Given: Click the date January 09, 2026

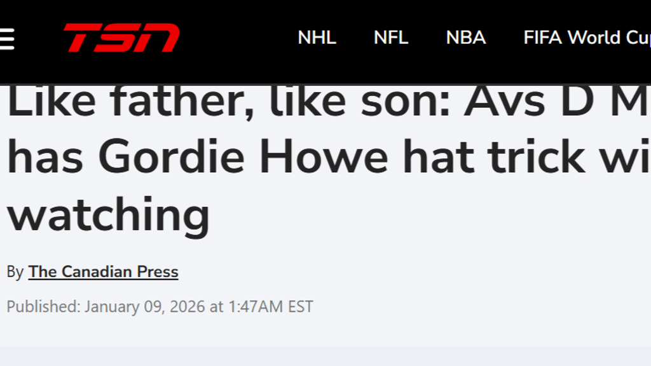Looking at the screenshot, I should 145,307.
